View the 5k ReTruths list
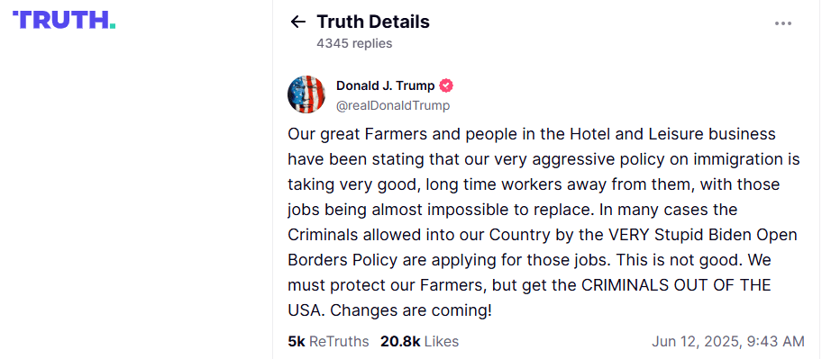This screenshot has height=359, width=822. (328, 342)
